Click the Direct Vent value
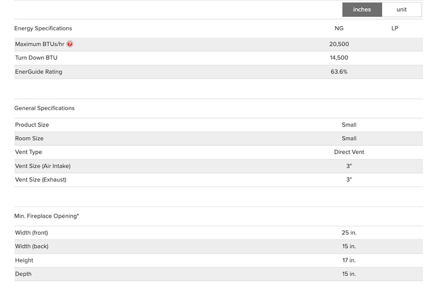The image size is (426, 289). pos(349,152)
